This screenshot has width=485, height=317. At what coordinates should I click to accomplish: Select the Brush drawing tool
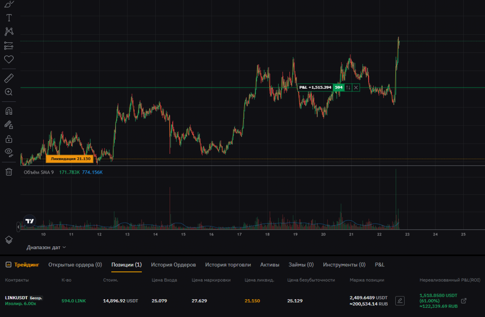tap(9, 4)
